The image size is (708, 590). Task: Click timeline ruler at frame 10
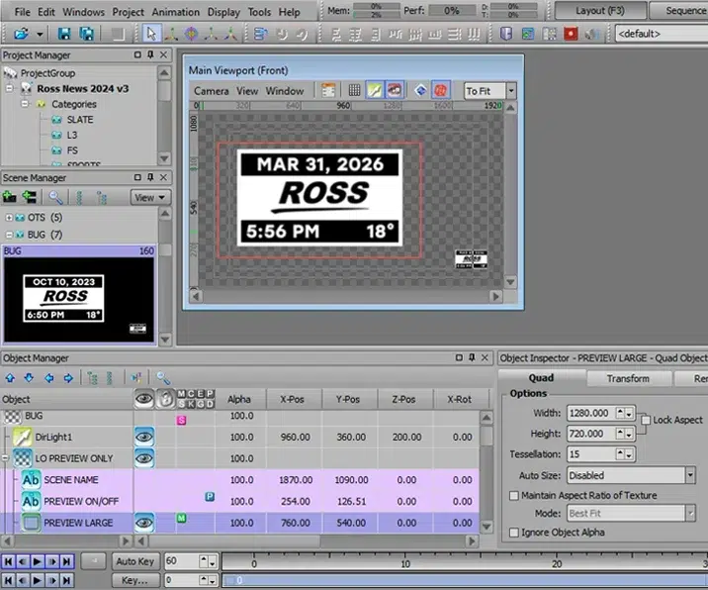pyautogui.click(x=405, y=560)
